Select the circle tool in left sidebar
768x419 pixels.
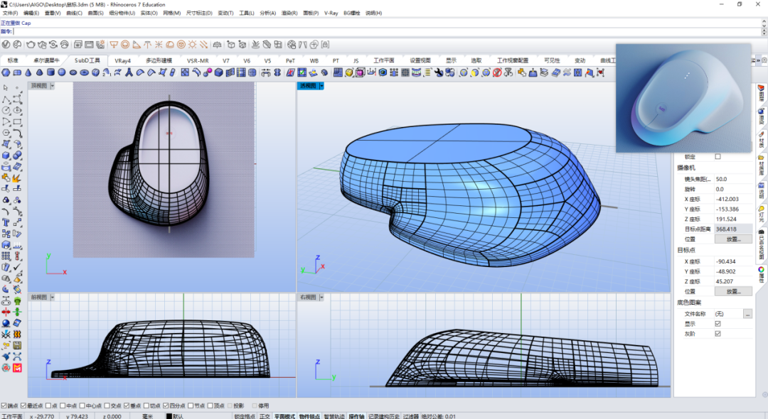tap(6, 111)
